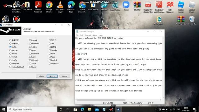
Task: Choose Suomi as the Steam language
Action: tap(30, 57)
